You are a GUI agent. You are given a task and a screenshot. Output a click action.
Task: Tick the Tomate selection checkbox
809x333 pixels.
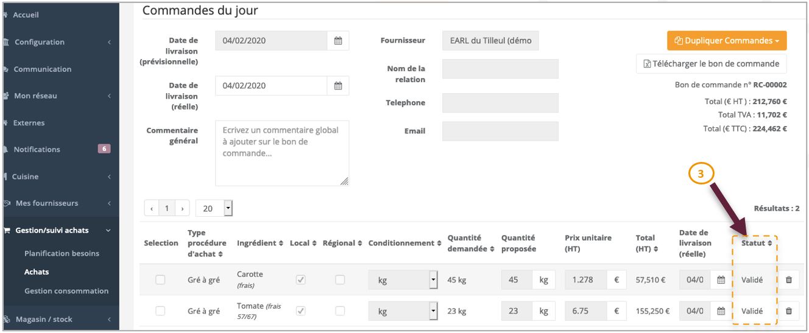click(160, 311)
